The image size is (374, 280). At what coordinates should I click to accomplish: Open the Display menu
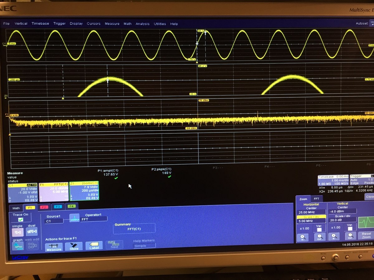pos(76,24)
